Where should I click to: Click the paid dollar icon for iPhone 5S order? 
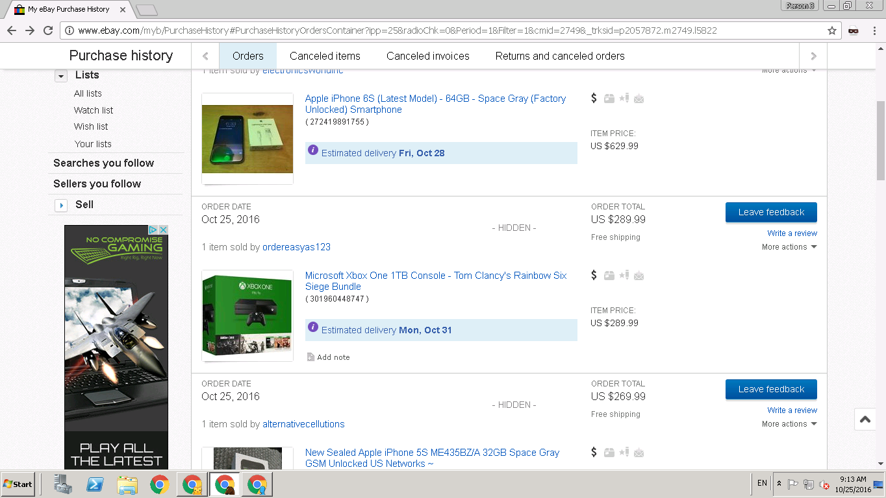point(594,453)
